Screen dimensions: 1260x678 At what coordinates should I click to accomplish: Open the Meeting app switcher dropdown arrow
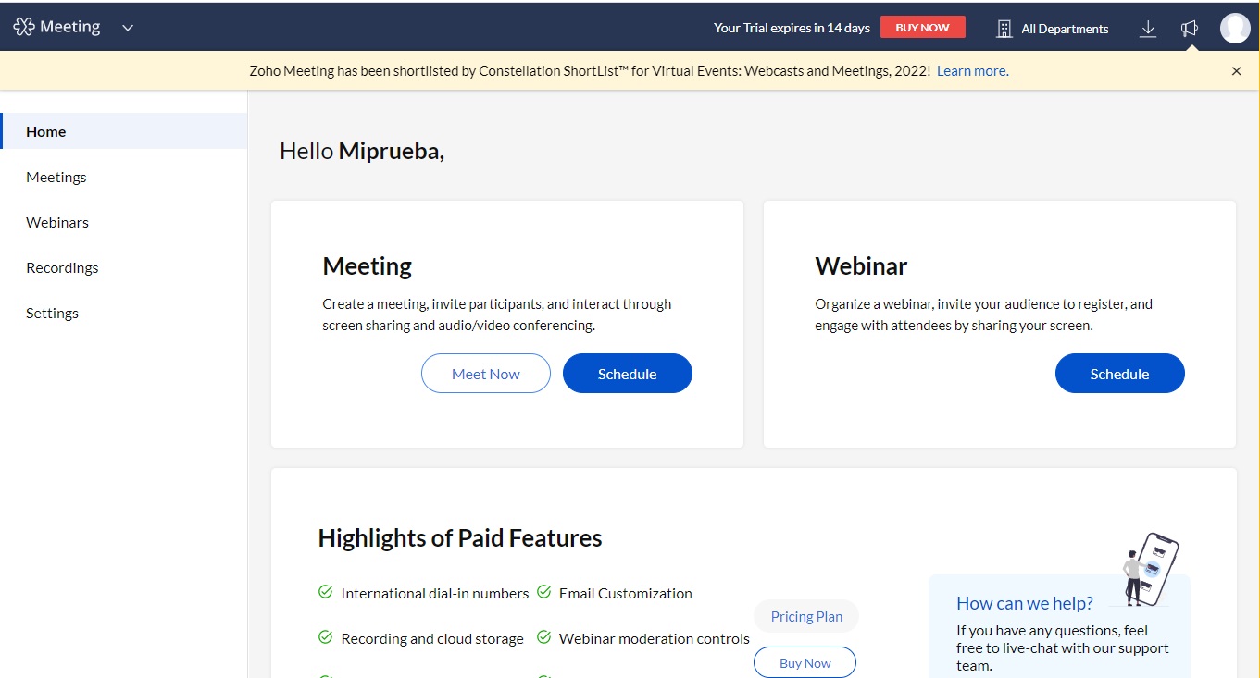128,28
